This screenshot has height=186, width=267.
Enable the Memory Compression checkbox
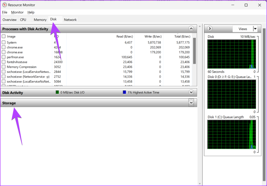pos(4,67)
